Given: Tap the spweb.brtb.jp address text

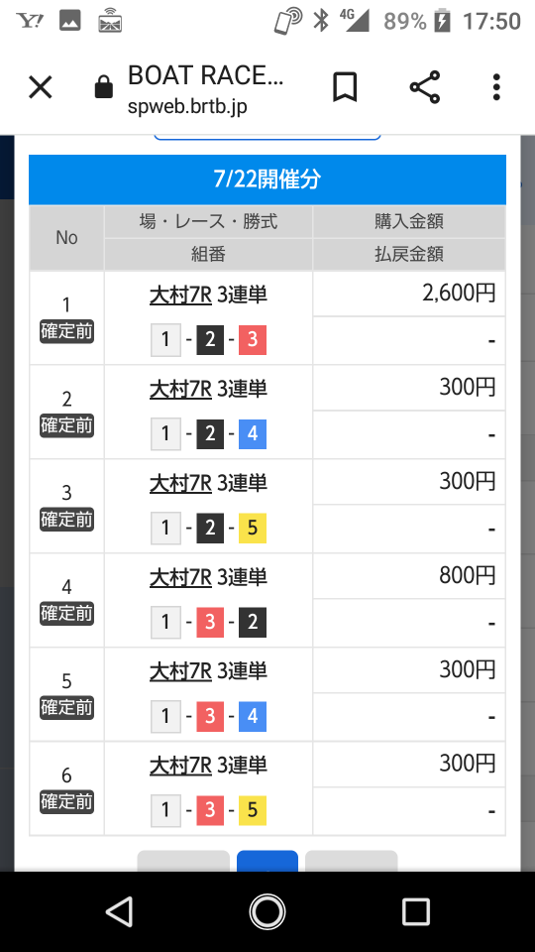Looking at the screenshot, I should [187, 107].
